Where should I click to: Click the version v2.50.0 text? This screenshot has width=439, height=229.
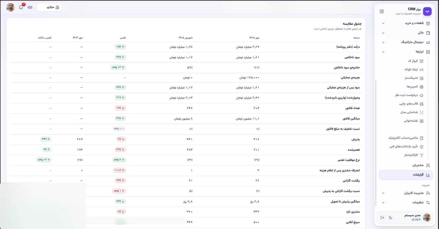(x=416, y=220)
